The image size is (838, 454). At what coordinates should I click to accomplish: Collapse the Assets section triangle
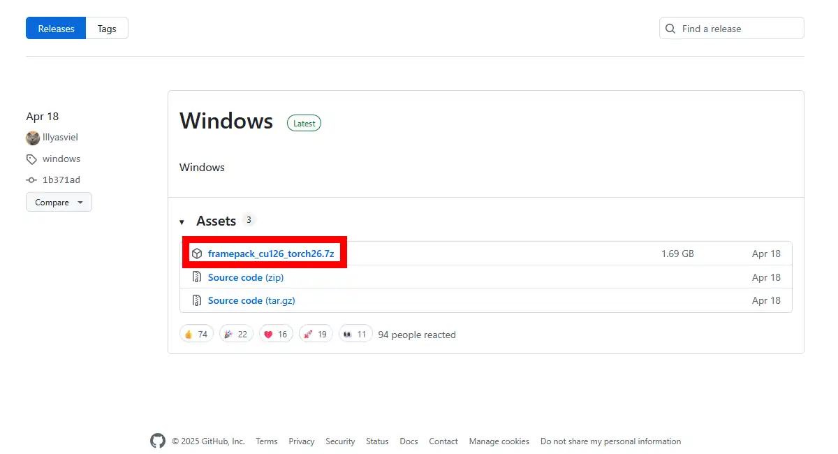(x=182, y=222)
